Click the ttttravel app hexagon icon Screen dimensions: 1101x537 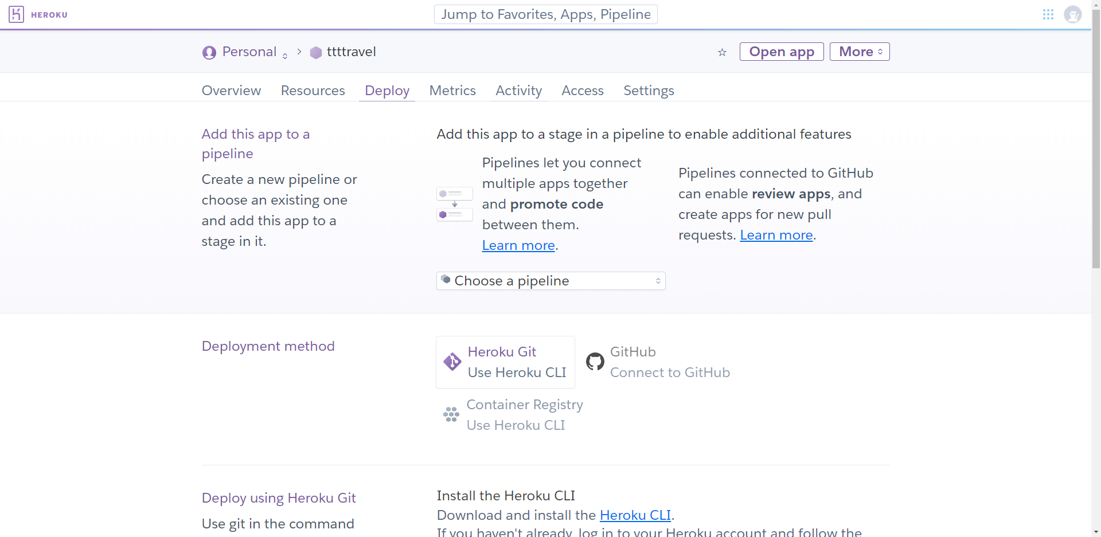pos(316,53)
